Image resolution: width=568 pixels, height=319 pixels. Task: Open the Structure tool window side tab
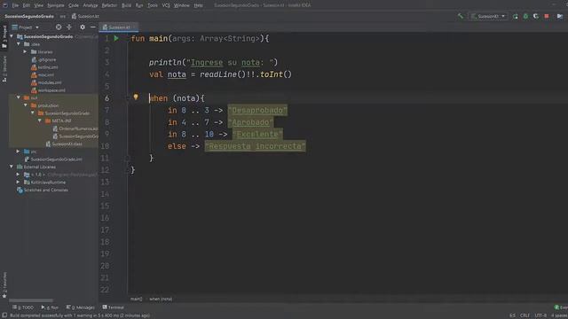[x=4, y=69]
